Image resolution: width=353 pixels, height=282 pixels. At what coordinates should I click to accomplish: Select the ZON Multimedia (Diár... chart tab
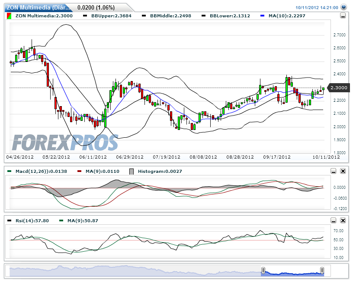[x=38, y=8]
